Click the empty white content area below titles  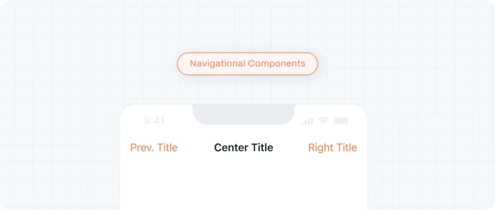(244, 184)
